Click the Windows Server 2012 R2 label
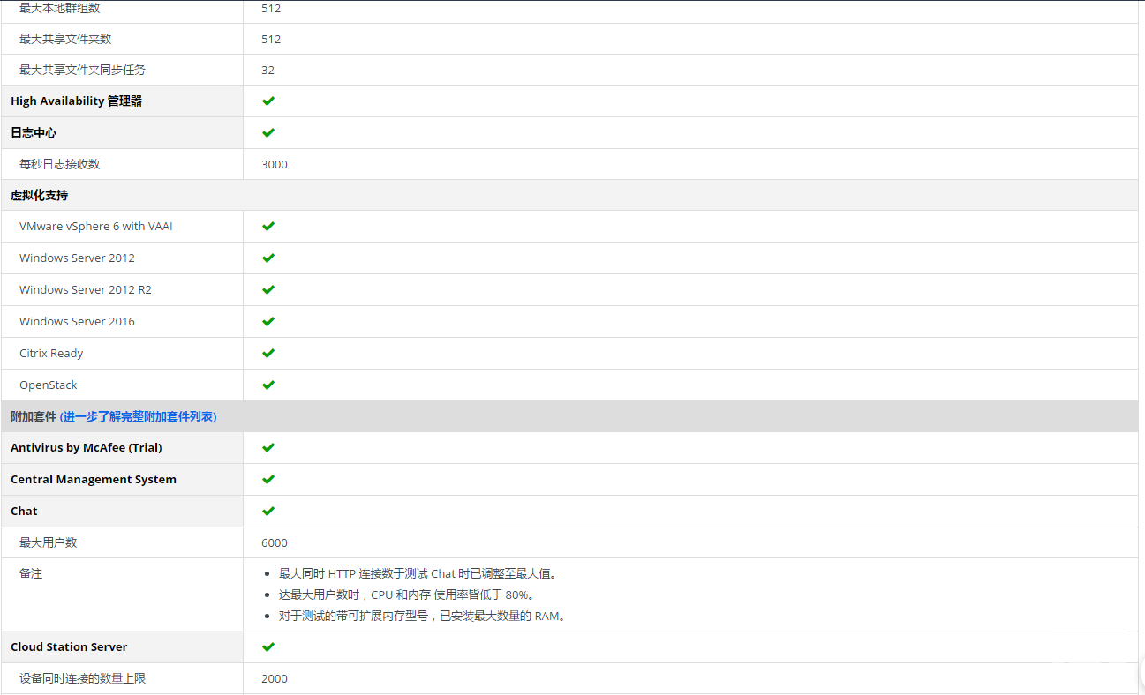This screenshot has height=695, width=1145. coord(86,289)
